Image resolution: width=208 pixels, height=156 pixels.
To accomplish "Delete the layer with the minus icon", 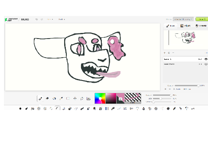I will [170, 89].
